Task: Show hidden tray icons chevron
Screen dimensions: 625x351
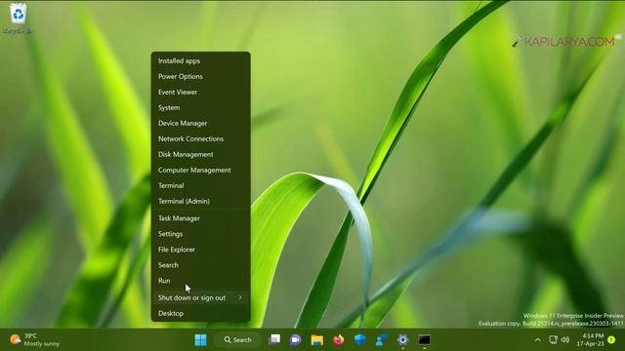Action: pyautogui.click(x=537, y=340)
